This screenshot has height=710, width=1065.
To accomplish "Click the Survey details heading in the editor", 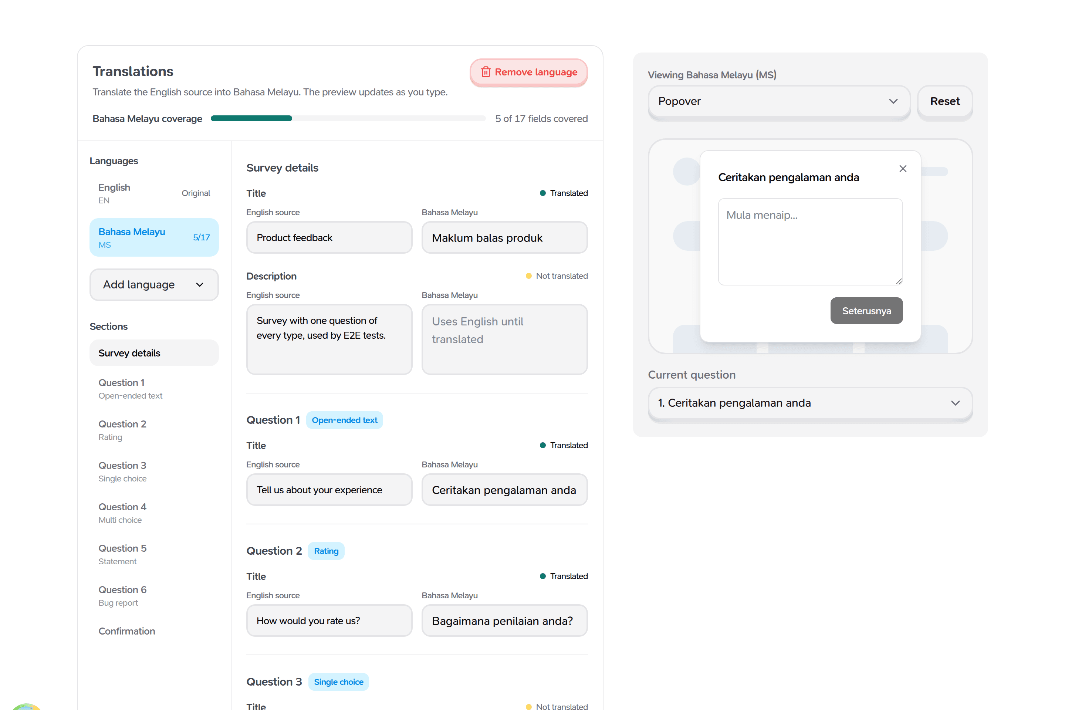I will (282, 168).
